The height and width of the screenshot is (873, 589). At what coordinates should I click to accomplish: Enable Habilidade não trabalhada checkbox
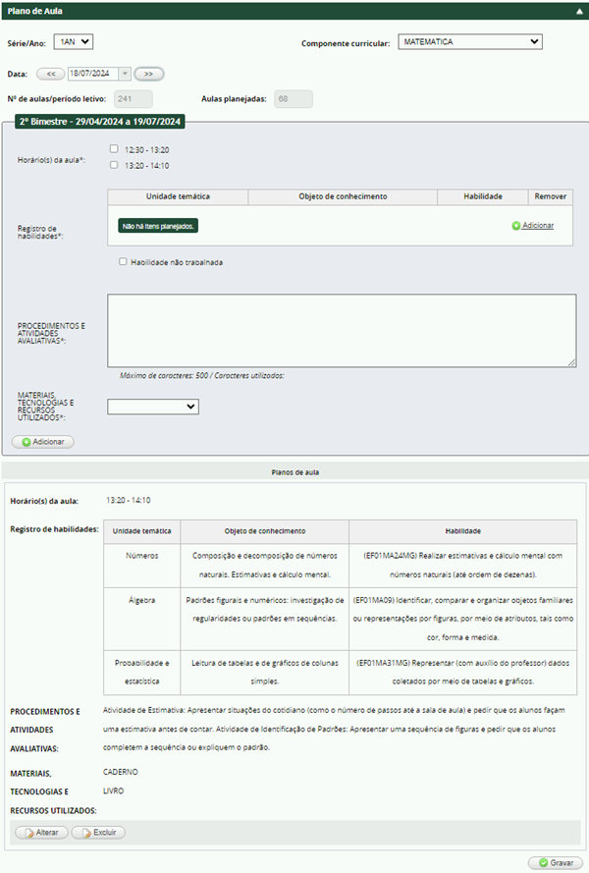123,262
